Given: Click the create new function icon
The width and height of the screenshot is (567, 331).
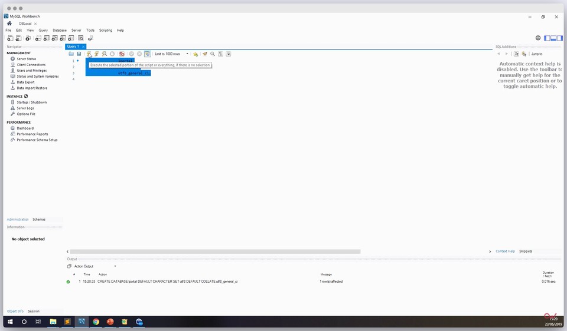Looking at the screenshot, I should click(71, 38).
